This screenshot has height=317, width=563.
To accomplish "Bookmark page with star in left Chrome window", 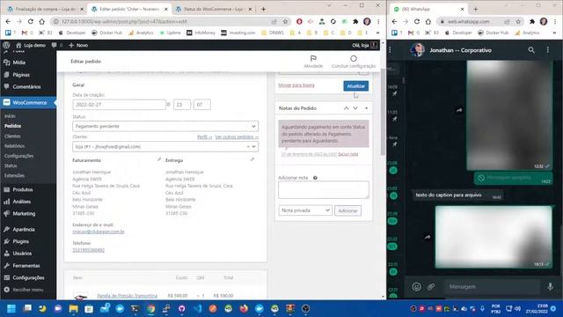I will (x=285, y=21).
